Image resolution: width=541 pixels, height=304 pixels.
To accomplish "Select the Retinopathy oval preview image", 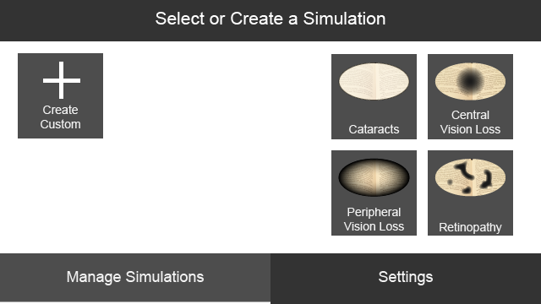I will tap(470, 177).
